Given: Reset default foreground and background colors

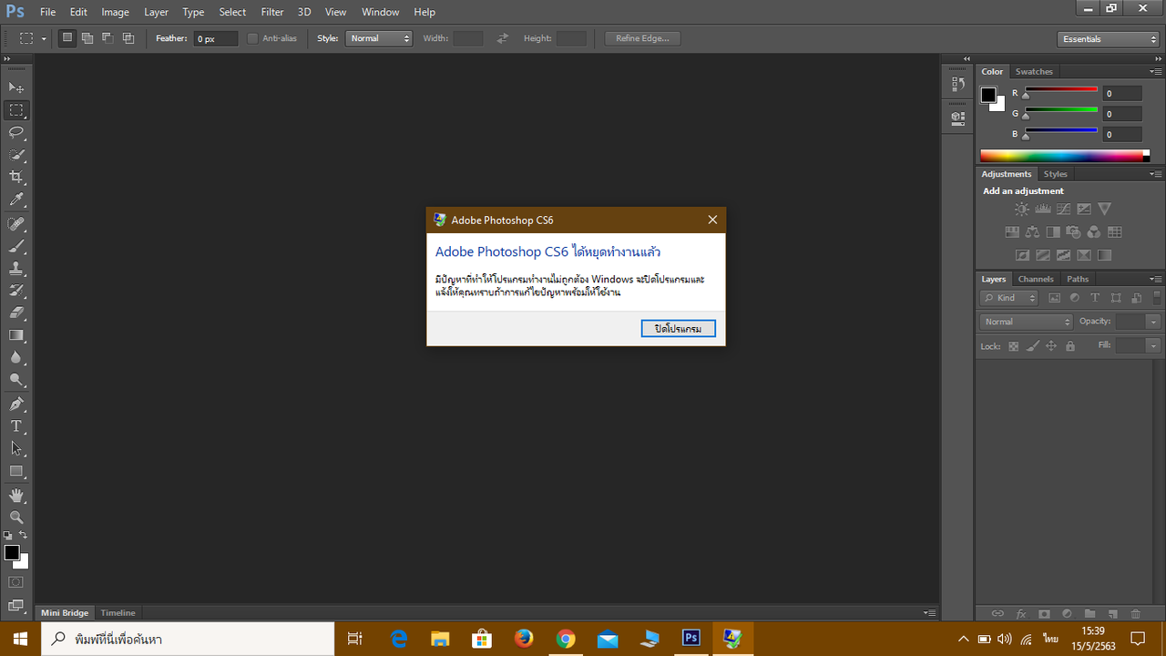Looking at the screenshot, I should pyautogui.click(x=8, y=536).
